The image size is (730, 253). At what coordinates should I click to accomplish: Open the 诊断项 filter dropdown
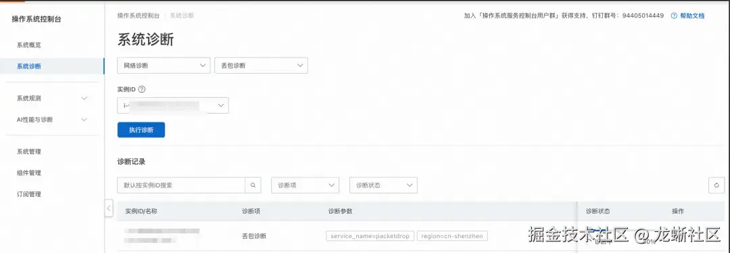306,185
